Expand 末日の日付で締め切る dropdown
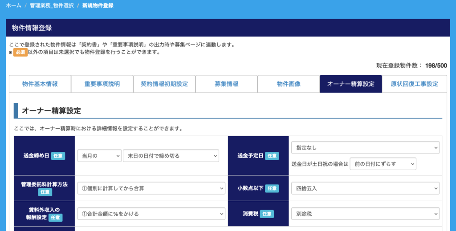This screenshot has width=456, height=231. [171, 156]
